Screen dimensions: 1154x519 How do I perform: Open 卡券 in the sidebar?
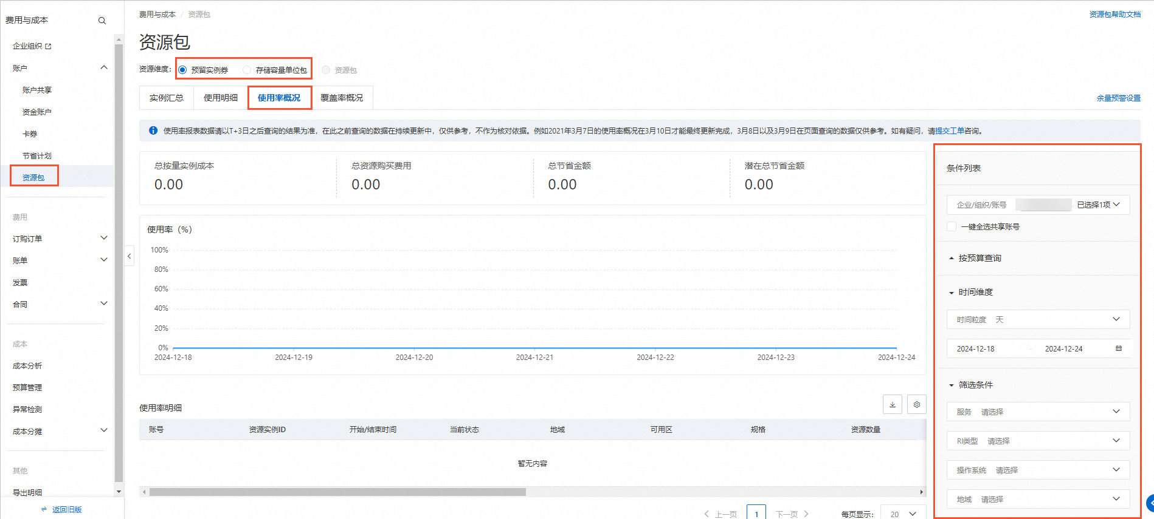click(x=30, y=134)
